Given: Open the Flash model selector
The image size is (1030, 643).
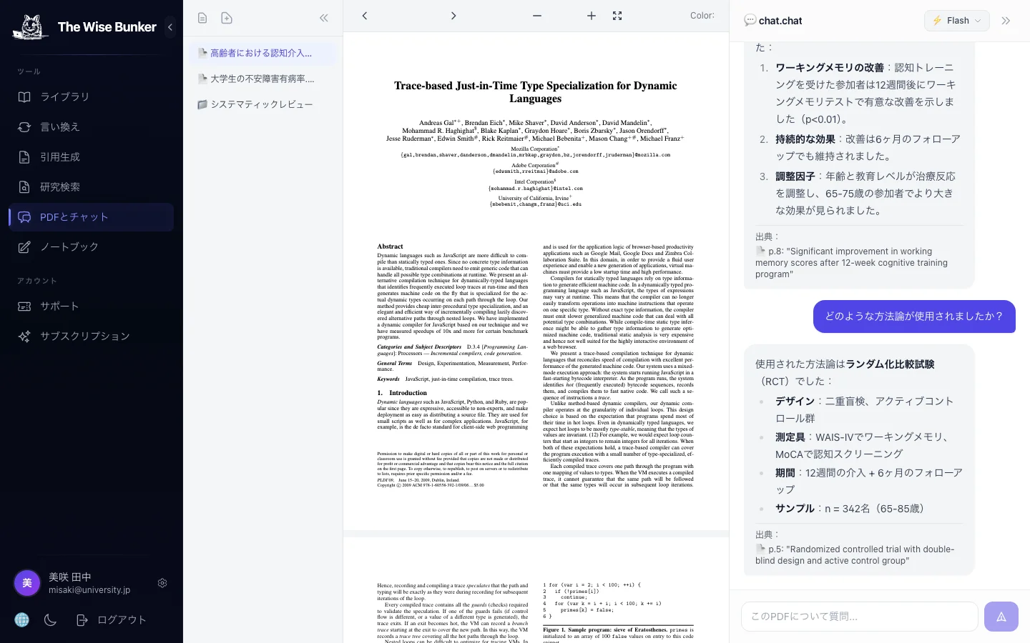Looking at the screenshot, I should click(x=956, y=21).
